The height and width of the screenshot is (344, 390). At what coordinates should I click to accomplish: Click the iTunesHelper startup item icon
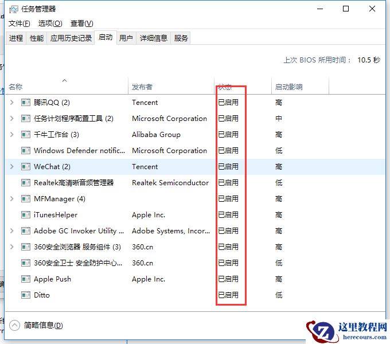(26, 215)
